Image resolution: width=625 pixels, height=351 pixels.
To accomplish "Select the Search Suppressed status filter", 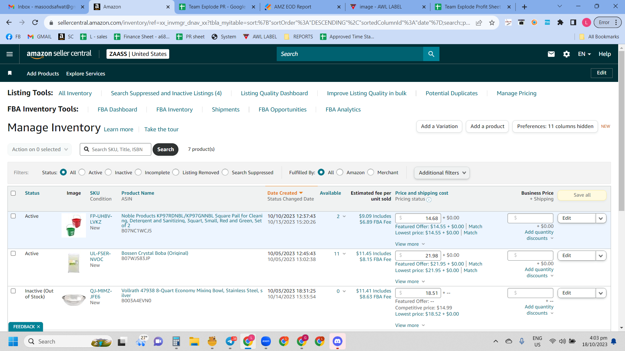I will 225,172.
